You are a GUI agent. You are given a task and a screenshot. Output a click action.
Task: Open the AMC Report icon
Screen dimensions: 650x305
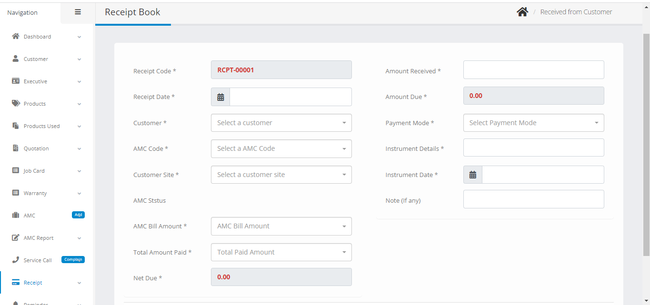point(15,237)
